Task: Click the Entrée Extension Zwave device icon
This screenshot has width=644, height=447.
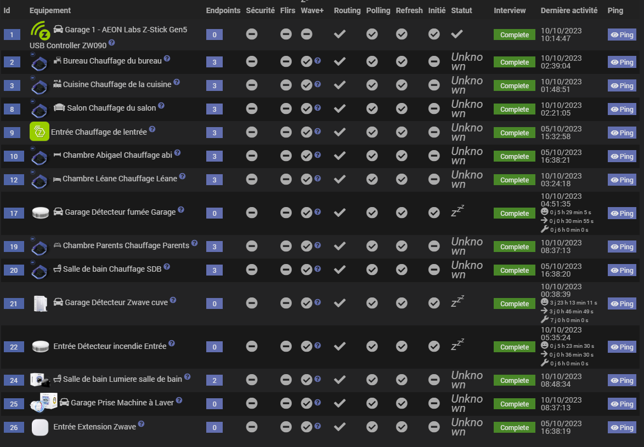Action: [x=39, y=427]
